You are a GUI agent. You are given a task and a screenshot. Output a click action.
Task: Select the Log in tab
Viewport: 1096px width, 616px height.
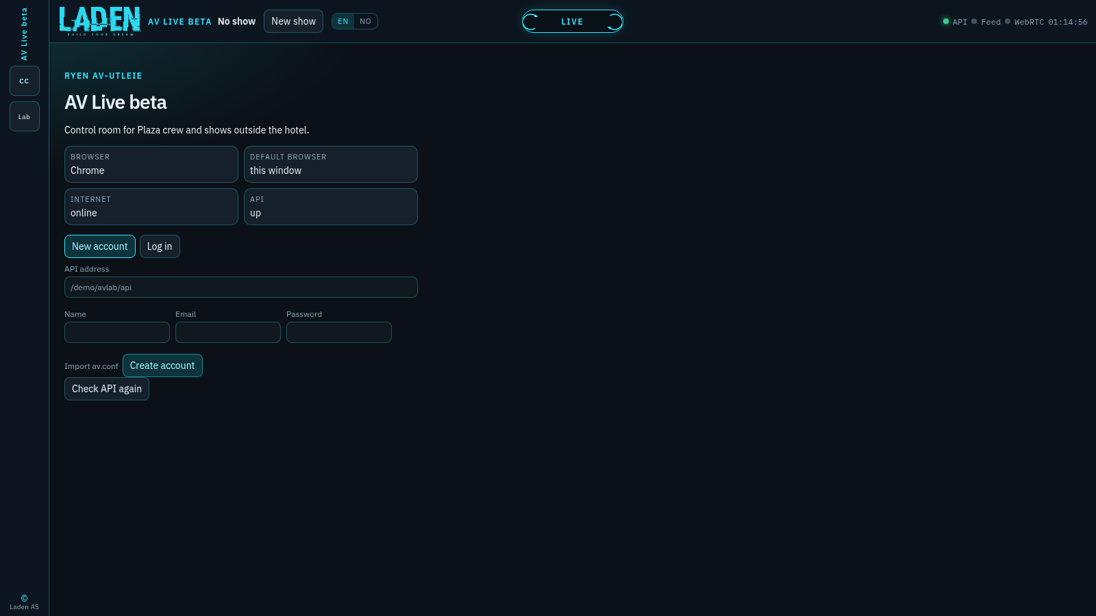(160, 246)
